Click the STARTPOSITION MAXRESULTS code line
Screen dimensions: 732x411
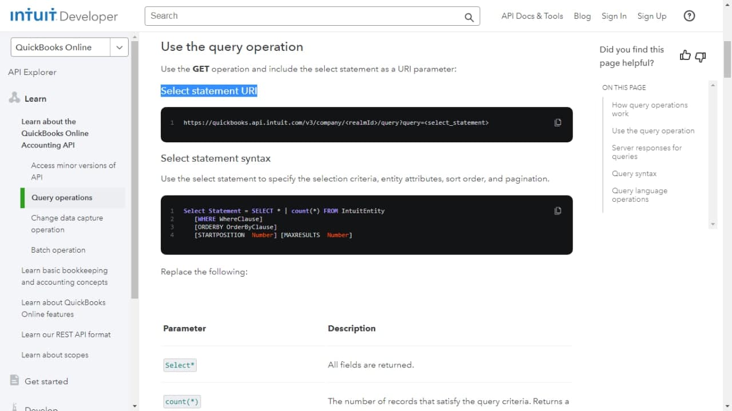point(273,235)
